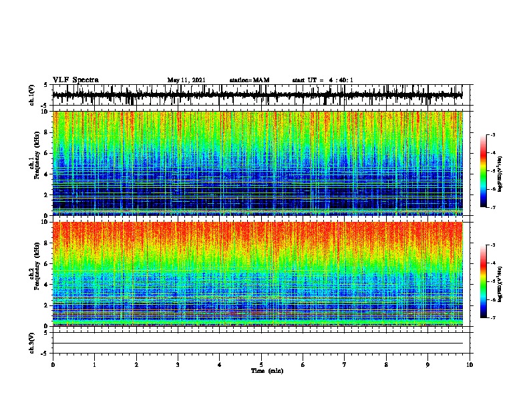The image size is (529, 409).
Task: Click the '2' kHz tick of ch.1 spectrogram
Action: pos(46,195)
